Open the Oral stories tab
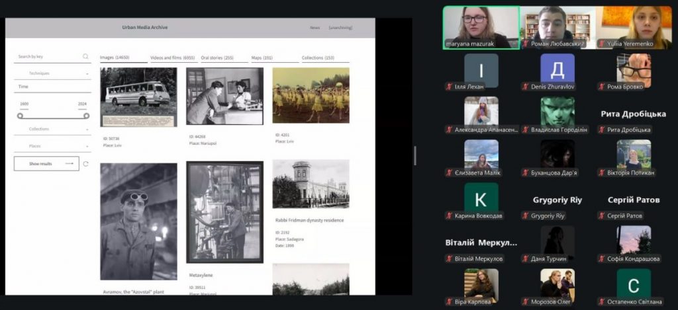678x310 pixels. pos(219,58)
